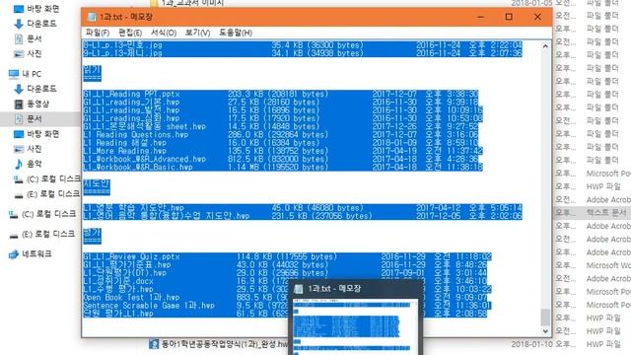The height and width of the screenshot is (355, 631).
Task: Click HWP file icon of 동아1학년공동작업양식 file
Action: (154, 344)
